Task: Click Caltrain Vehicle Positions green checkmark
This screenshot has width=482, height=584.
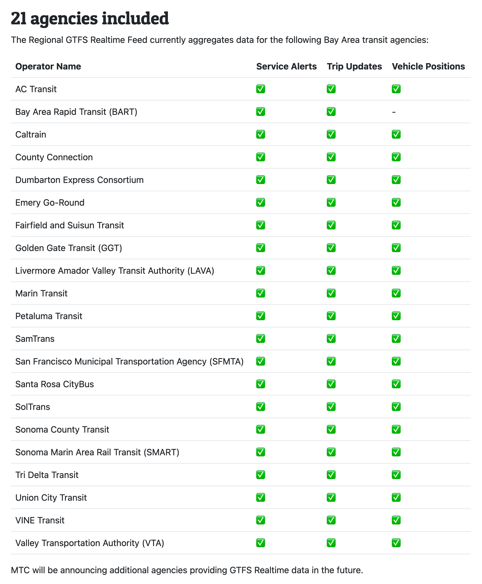Action: pyautogui.click(x=396, y=135)
